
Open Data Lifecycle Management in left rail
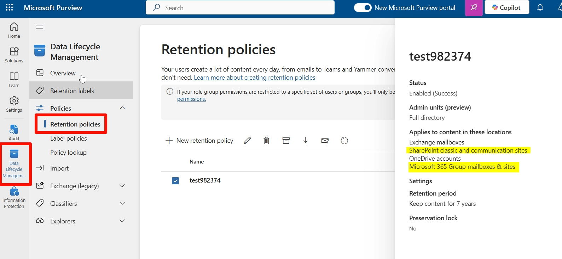(x=14, y=164)
